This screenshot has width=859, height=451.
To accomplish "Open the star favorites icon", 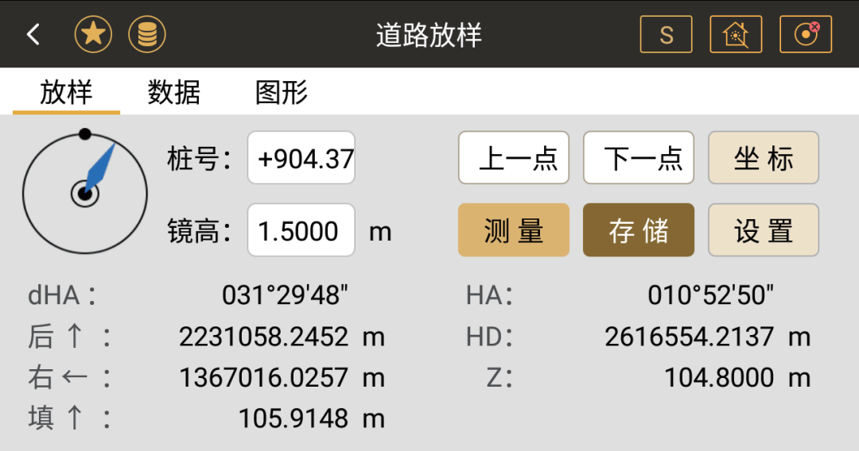I will tap(93, 34).
